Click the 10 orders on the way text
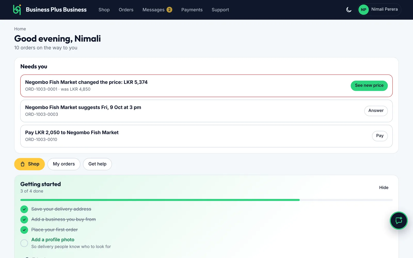Viewport: 413px width, 258px height. [46, 48]
